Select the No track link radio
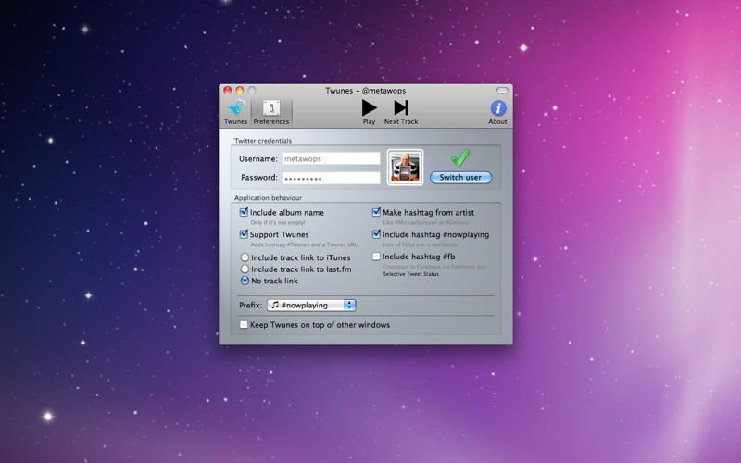The image size is (741, 463). pos(245,281)
